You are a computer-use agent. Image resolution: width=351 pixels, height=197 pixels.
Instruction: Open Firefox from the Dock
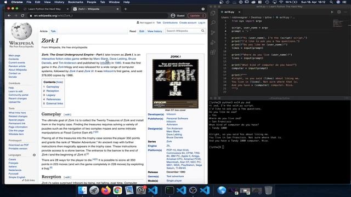106,190
